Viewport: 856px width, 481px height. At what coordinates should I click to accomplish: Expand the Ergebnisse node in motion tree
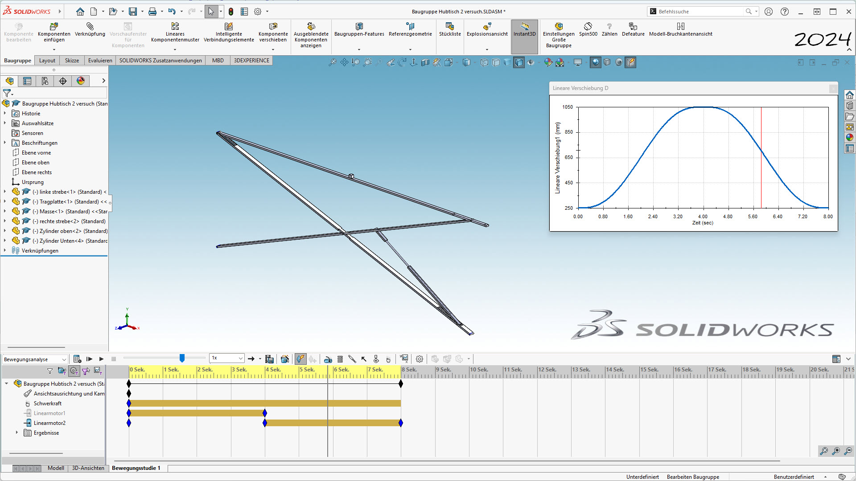[17, 432]
